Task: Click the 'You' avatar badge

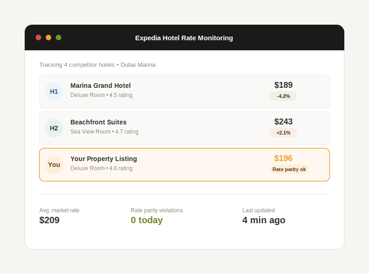Action: [x=54, y=165]
